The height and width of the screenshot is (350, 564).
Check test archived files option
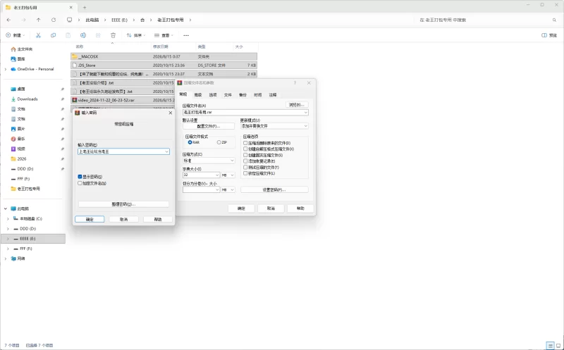[x=245, y=167]
